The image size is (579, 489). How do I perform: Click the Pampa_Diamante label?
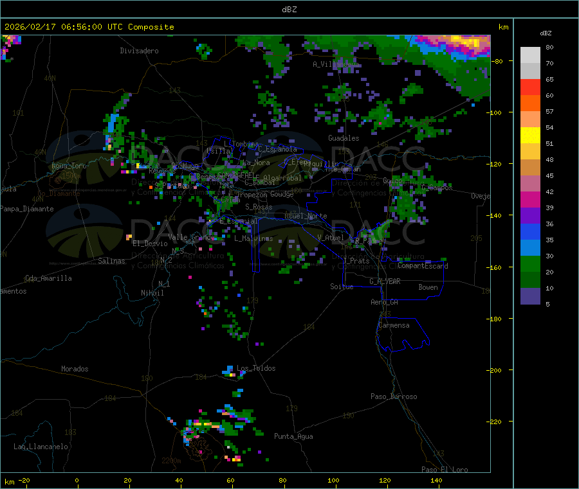pyautogui.click(x=27, y=209)
